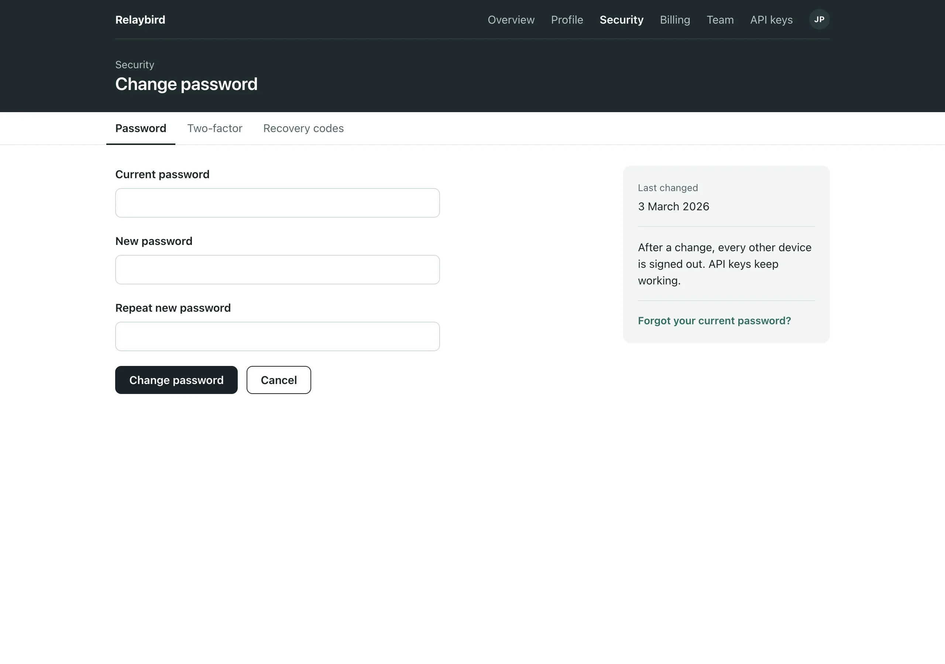Open the Billing nav item
Viewport: 945px width, 664px height.
pyautogui.click(x=675, y=20)
